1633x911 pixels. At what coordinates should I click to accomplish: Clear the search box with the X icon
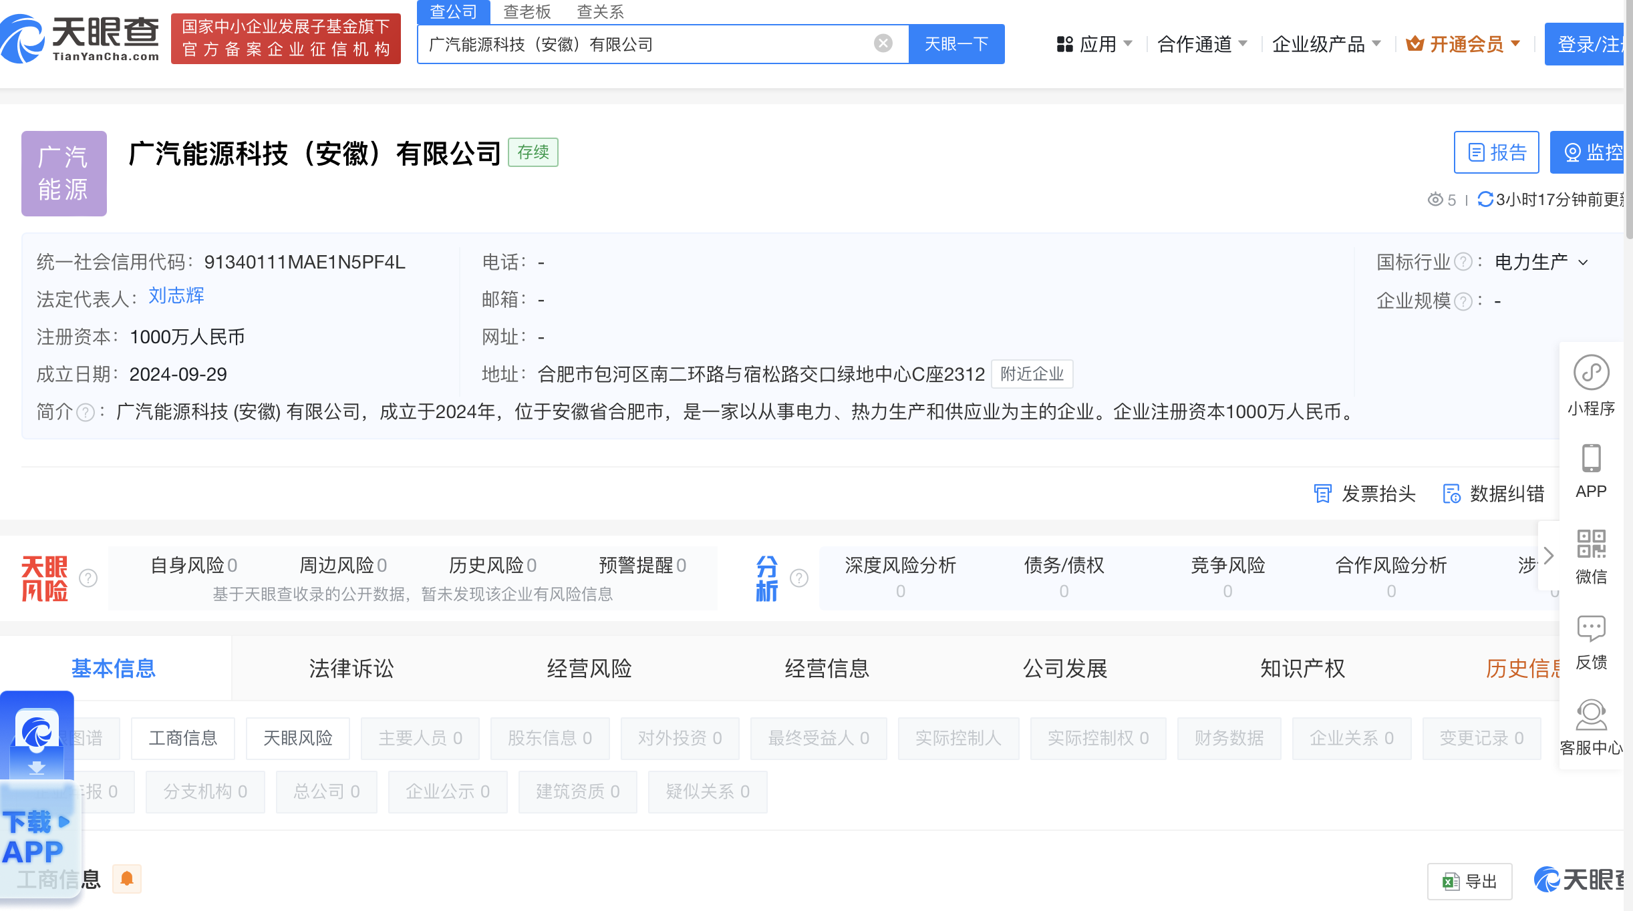point(883,43)
